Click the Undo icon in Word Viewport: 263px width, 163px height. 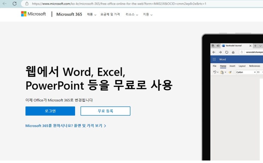click(215, 72)
